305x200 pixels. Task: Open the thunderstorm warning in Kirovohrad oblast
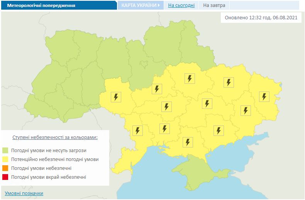click(x=166, y=107)
